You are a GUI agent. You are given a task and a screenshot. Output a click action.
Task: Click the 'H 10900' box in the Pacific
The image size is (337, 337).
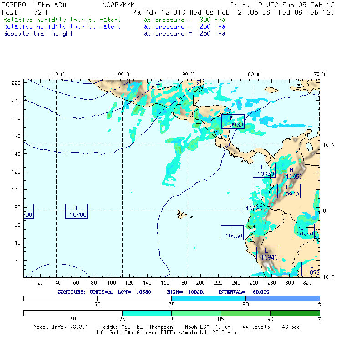77,211
